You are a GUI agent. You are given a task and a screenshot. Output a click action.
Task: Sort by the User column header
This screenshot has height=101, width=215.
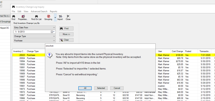[164, 51]
